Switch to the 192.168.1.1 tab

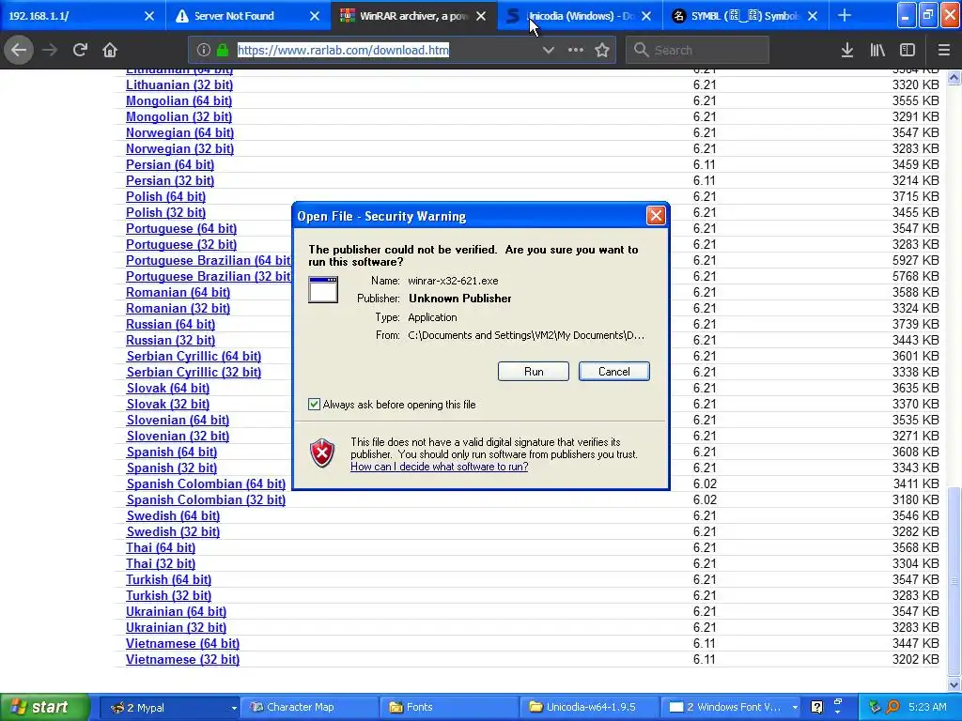73,16
